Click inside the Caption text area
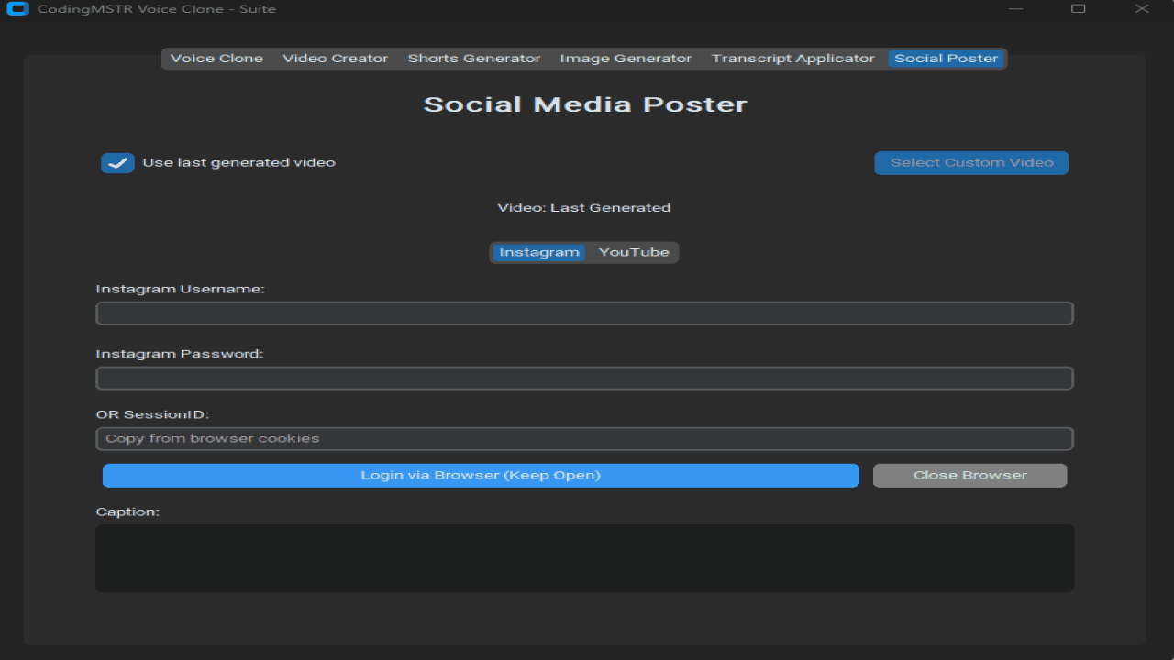This screenshot has height=660, width=1174. pos(584,558)
